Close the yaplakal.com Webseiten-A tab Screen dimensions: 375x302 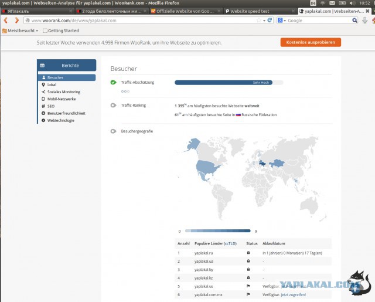[367, 11]
